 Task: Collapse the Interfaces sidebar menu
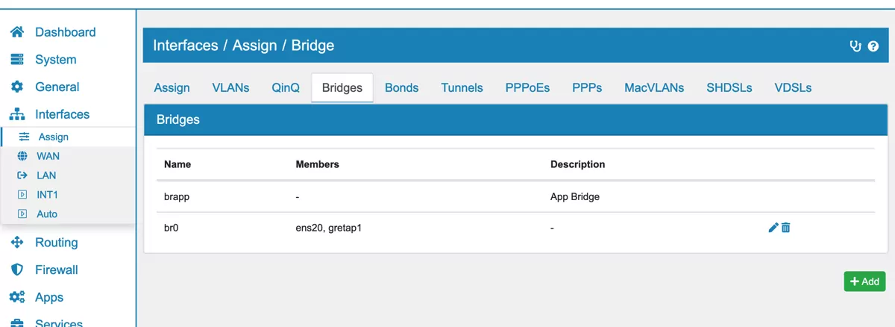pyautogui.click(x=62, y=114)
